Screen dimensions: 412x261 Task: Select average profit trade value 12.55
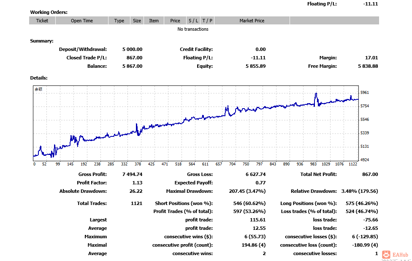259,228
